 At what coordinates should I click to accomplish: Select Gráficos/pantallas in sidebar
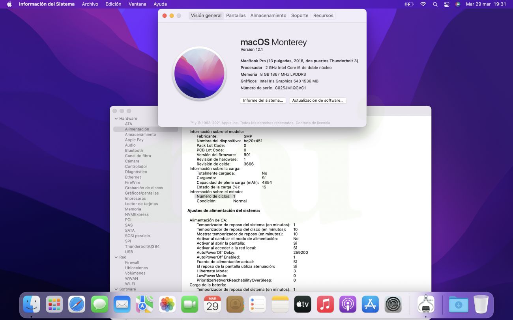[142, 193]
